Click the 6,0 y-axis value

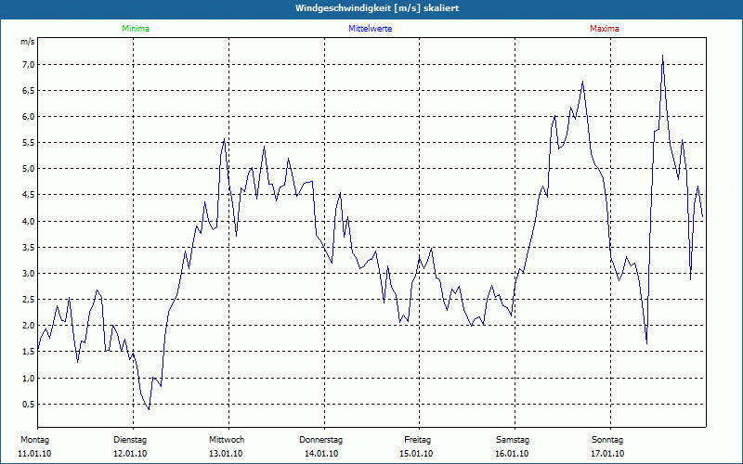[28, 117]
